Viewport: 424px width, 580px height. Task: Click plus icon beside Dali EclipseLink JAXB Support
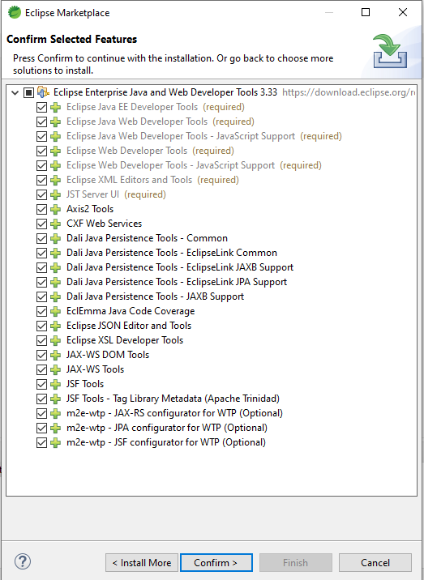coord(56,267)
